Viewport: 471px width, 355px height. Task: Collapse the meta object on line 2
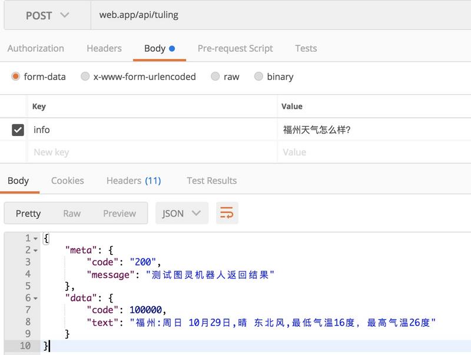35,250
